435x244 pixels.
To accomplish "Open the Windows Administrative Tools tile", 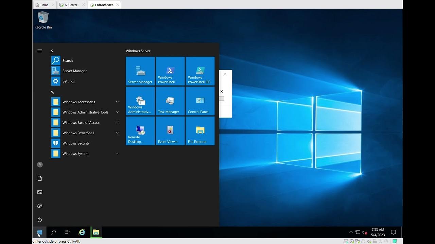I will [x=140, y=101].
